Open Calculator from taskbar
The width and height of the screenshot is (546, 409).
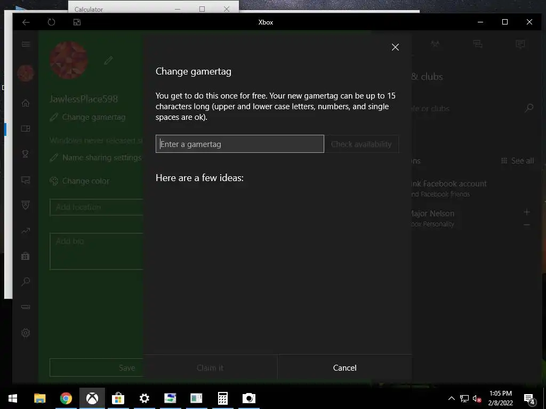tap(223, 398)
